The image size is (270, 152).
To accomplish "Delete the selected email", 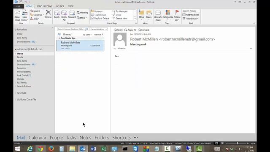I will (49, 14).
